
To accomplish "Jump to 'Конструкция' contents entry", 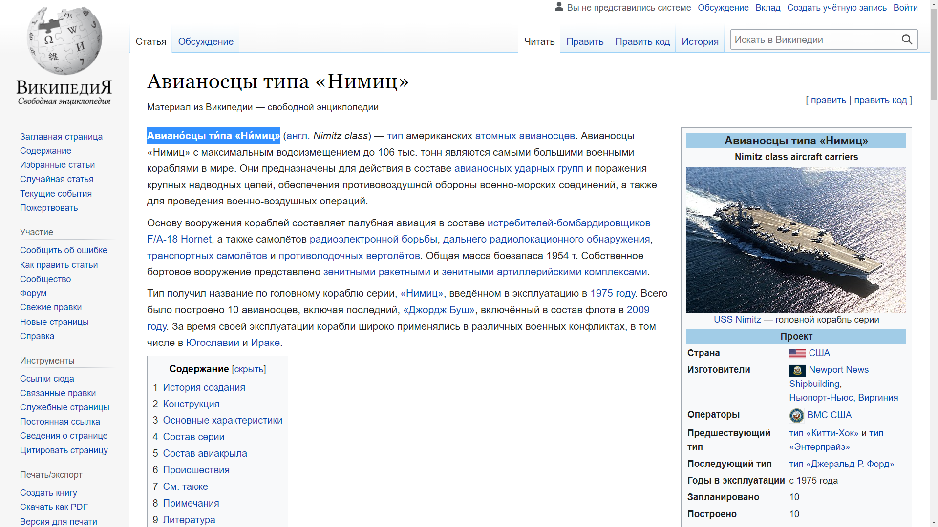I will coord(191,404).
